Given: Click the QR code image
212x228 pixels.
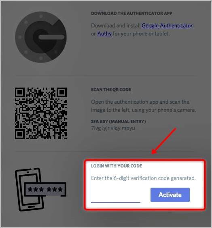Looking at the screenshot, I should 41,113.
